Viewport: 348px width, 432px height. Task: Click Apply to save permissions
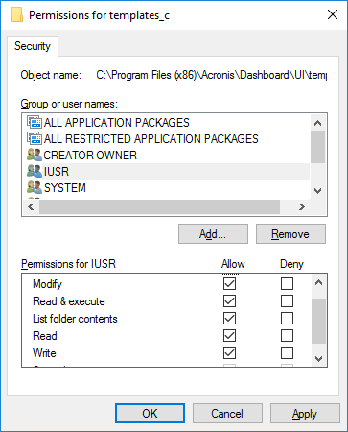(305, 414)
